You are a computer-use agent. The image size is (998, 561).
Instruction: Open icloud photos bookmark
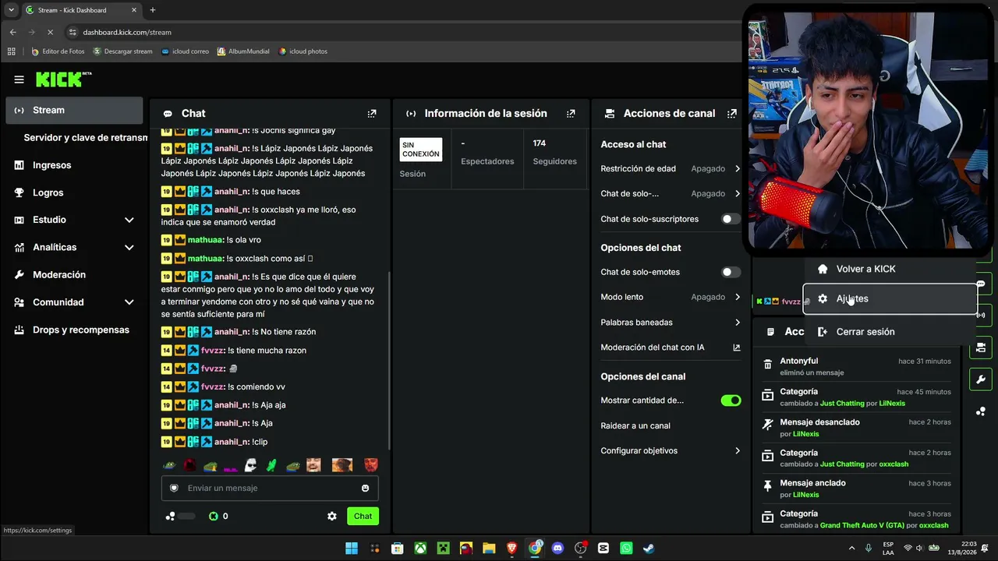(303, 51)
